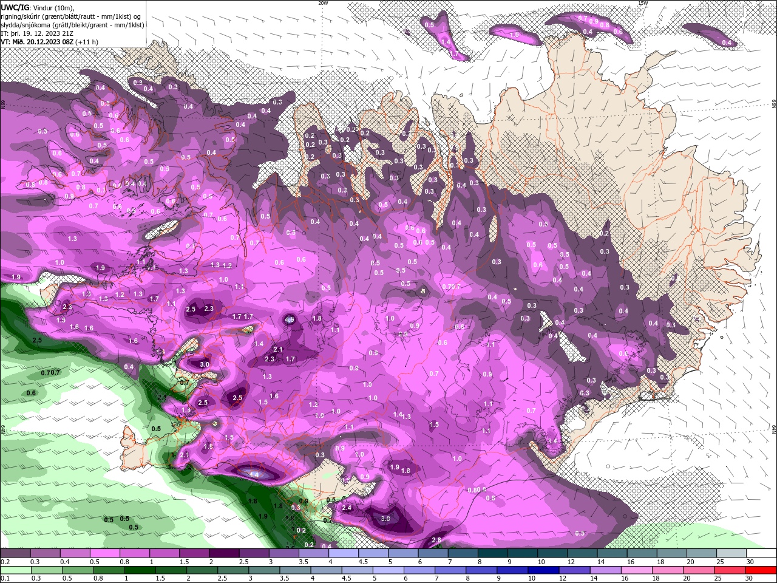Pick the snow legend swatch between 1.5 and 2
This screenshot has height=583, width=777.
194,553
